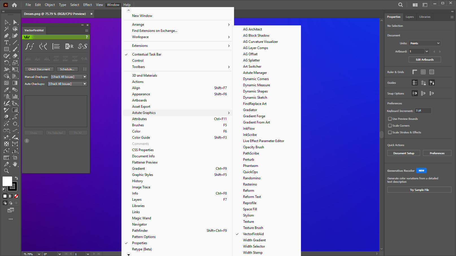The image size is (456, 256).
Task: Enable Scale Strokes & Effects checkbox
Action: 390,133
